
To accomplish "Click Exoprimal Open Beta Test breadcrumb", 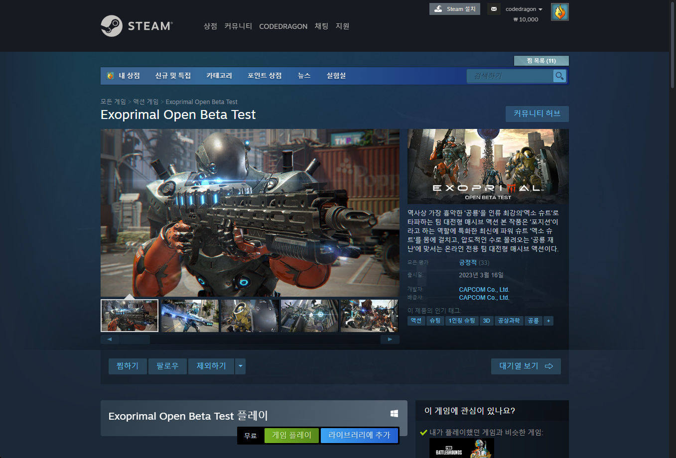I will tap(201, 102).
